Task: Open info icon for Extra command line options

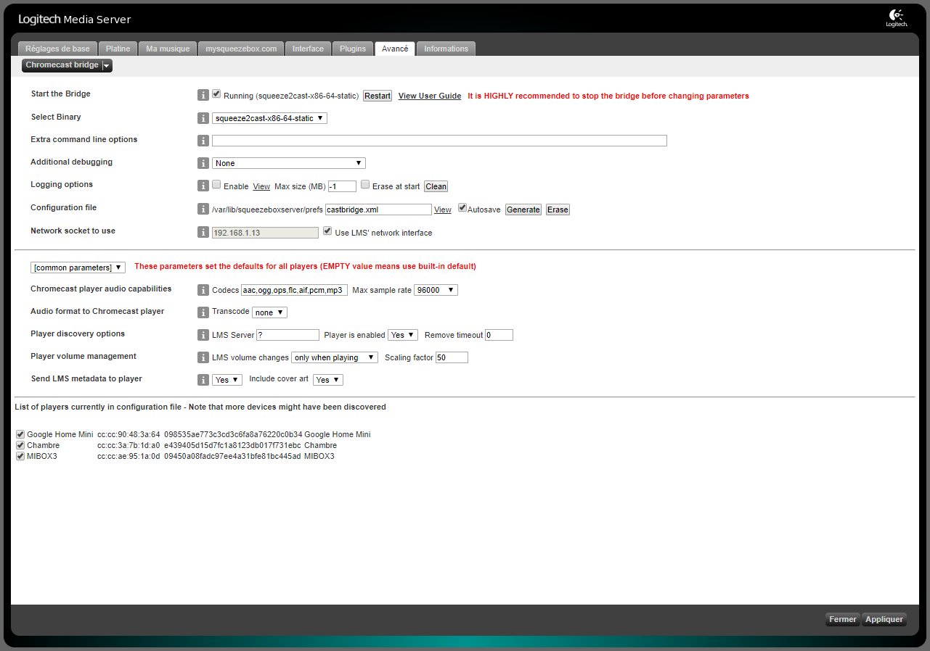Action: (x=203, y=141)
